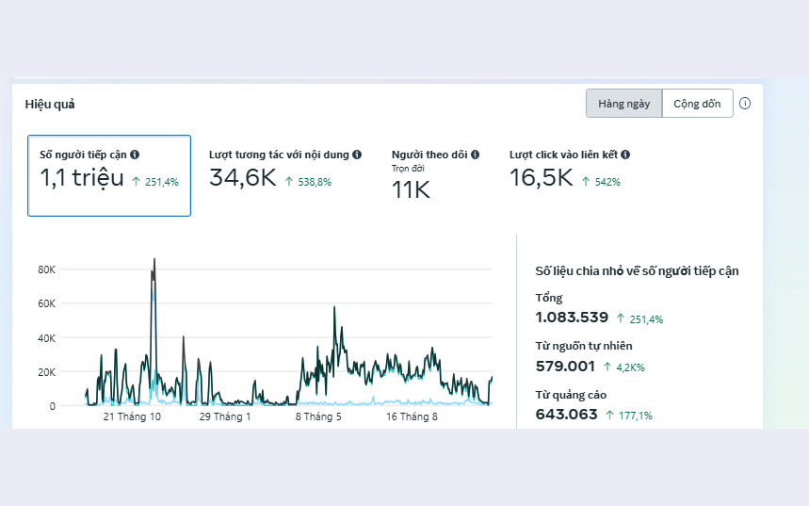Click the Trọn đời label

coord(408,169)
